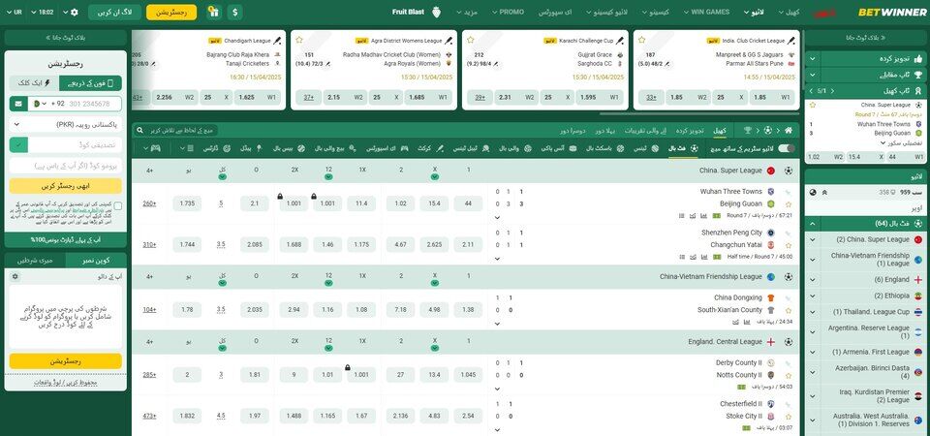Expand the Wuhan Three Towns score details chevron

[x=496, y=218]
